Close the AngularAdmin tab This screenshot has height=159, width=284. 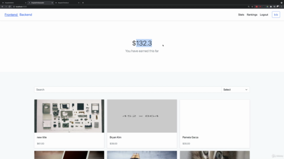coord(26,3)
